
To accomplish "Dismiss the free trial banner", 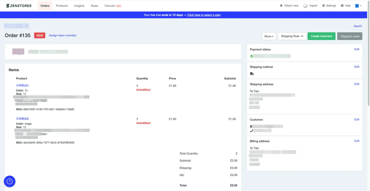I will [365, 15].
